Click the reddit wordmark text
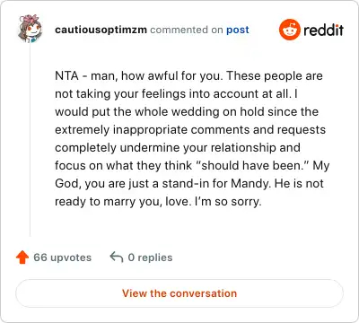The width and height of the screenshot is (359, 323). (323, 30)
